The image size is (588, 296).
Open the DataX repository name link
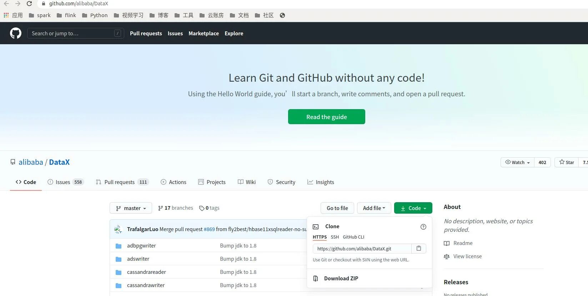tap(59, 162)
